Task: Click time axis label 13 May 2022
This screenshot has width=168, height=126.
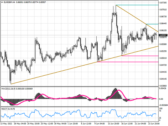Action: coord(6,124)
